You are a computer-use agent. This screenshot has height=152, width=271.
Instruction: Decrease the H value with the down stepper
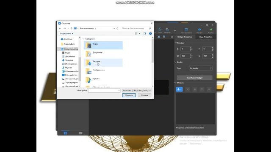(213, 57)
